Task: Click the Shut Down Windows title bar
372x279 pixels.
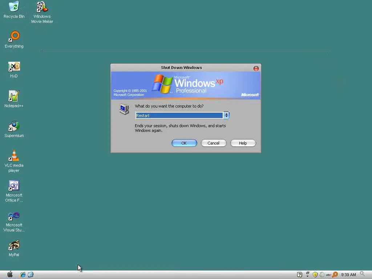Action: click(x=182, y=68)
